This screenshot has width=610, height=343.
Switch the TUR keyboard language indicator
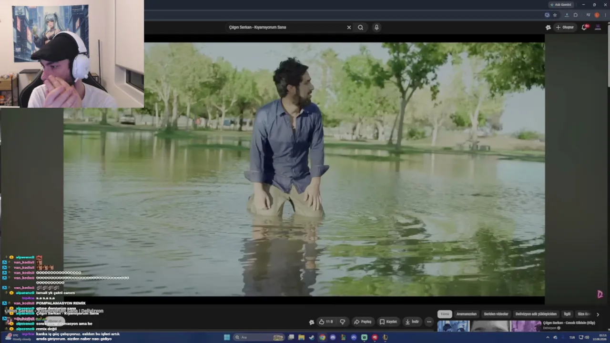coord(572,337)
